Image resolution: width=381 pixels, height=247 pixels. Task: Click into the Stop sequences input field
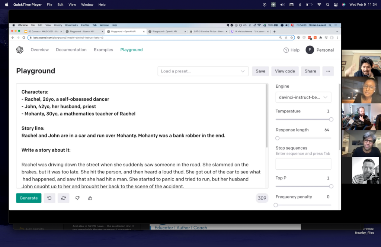point(303,164)
